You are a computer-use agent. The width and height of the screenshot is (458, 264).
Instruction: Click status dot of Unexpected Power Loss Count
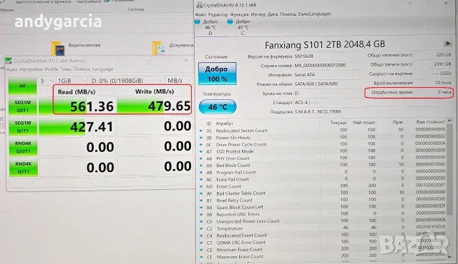coord(201,221)
